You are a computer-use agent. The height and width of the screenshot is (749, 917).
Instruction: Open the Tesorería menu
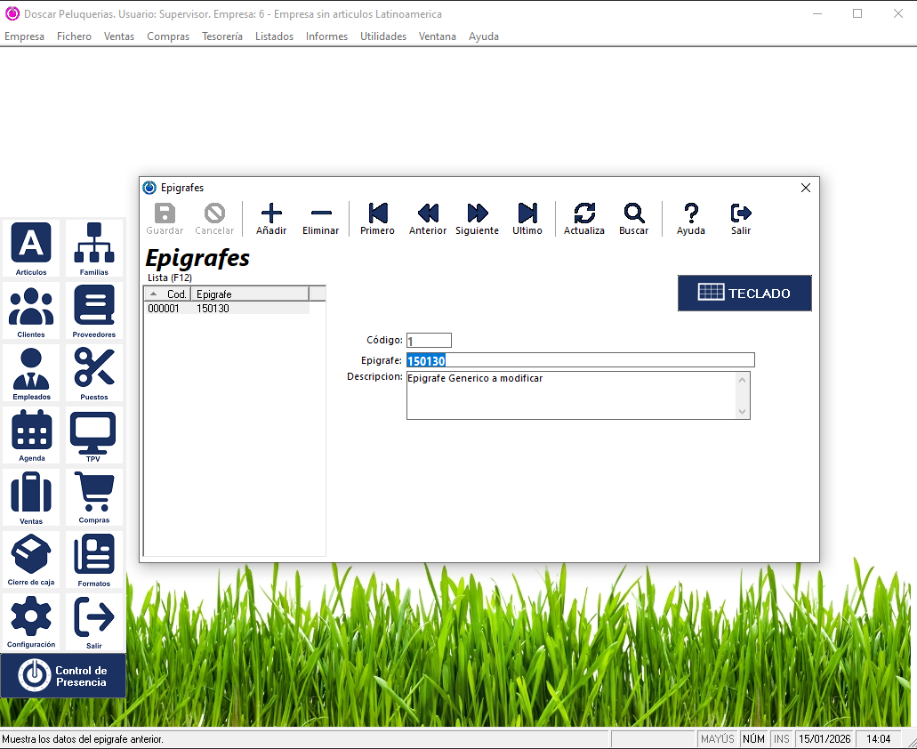point(221,36)
